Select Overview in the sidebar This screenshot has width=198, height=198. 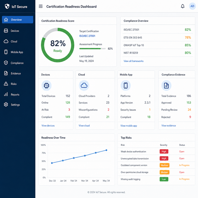pos(17,20)
